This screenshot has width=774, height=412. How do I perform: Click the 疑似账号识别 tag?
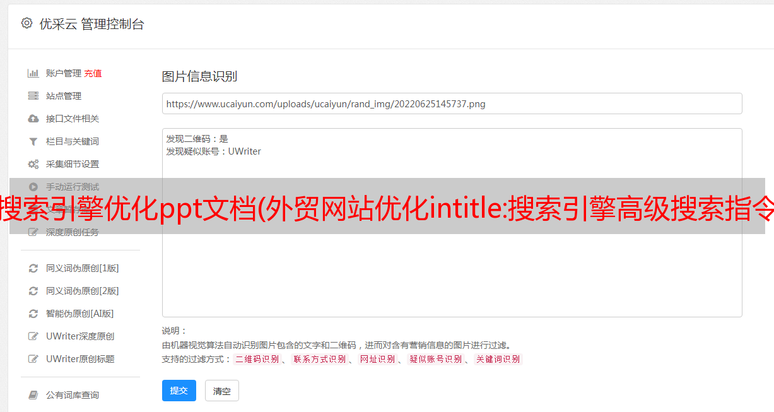[436, 359]
